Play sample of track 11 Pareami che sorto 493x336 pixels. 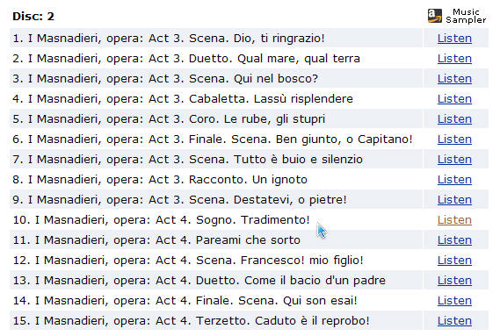[x=454, y=239]
